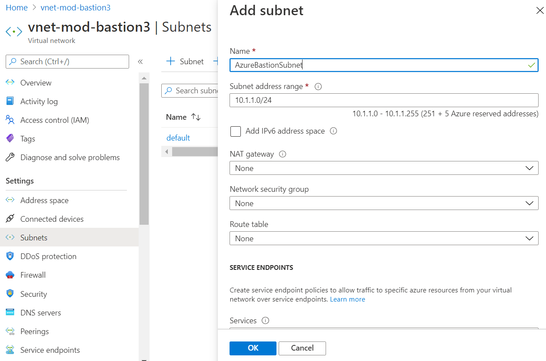This screenshot has width=546, height=361.
Task: Click the magnifier icon in Search subnets box
Action: click(x=168, y=91)
